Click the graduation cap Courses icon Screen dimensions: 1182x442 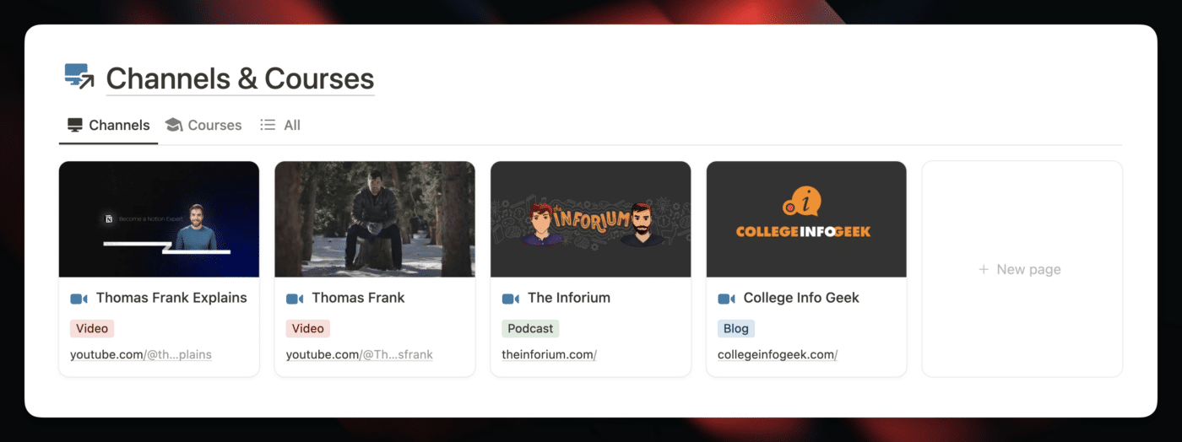coord(174,125)
